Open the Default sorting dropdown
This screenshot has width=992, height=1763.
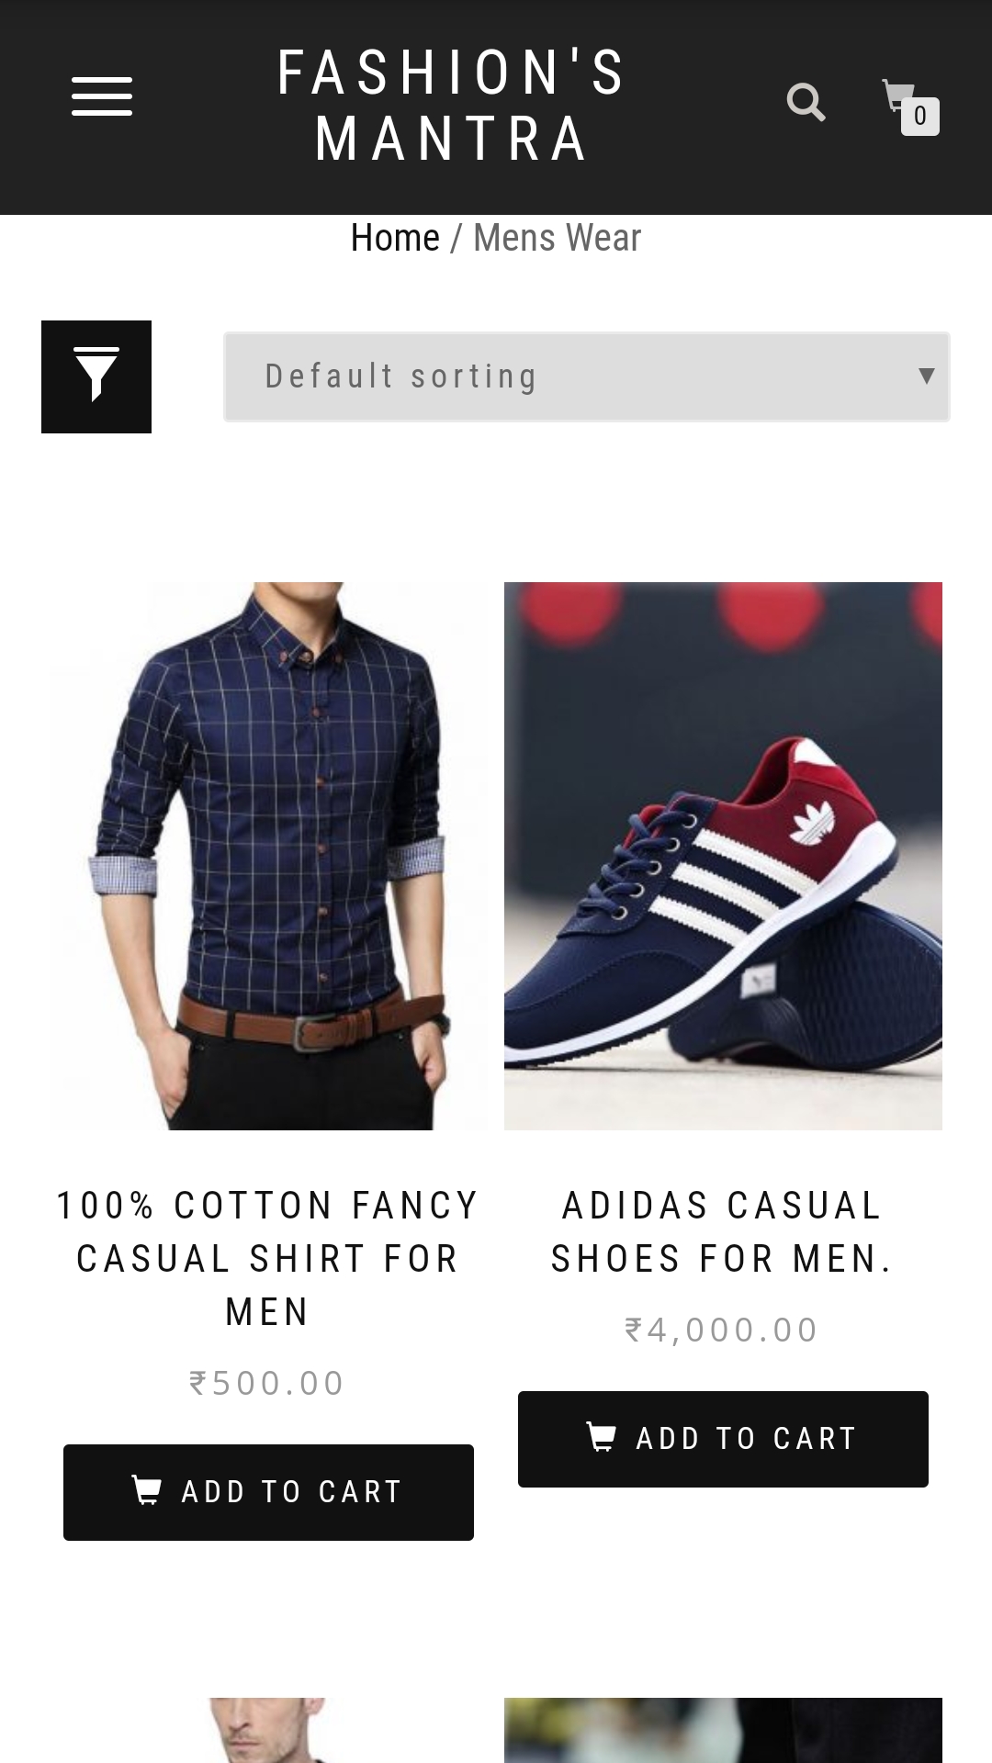tap(586, 376)
